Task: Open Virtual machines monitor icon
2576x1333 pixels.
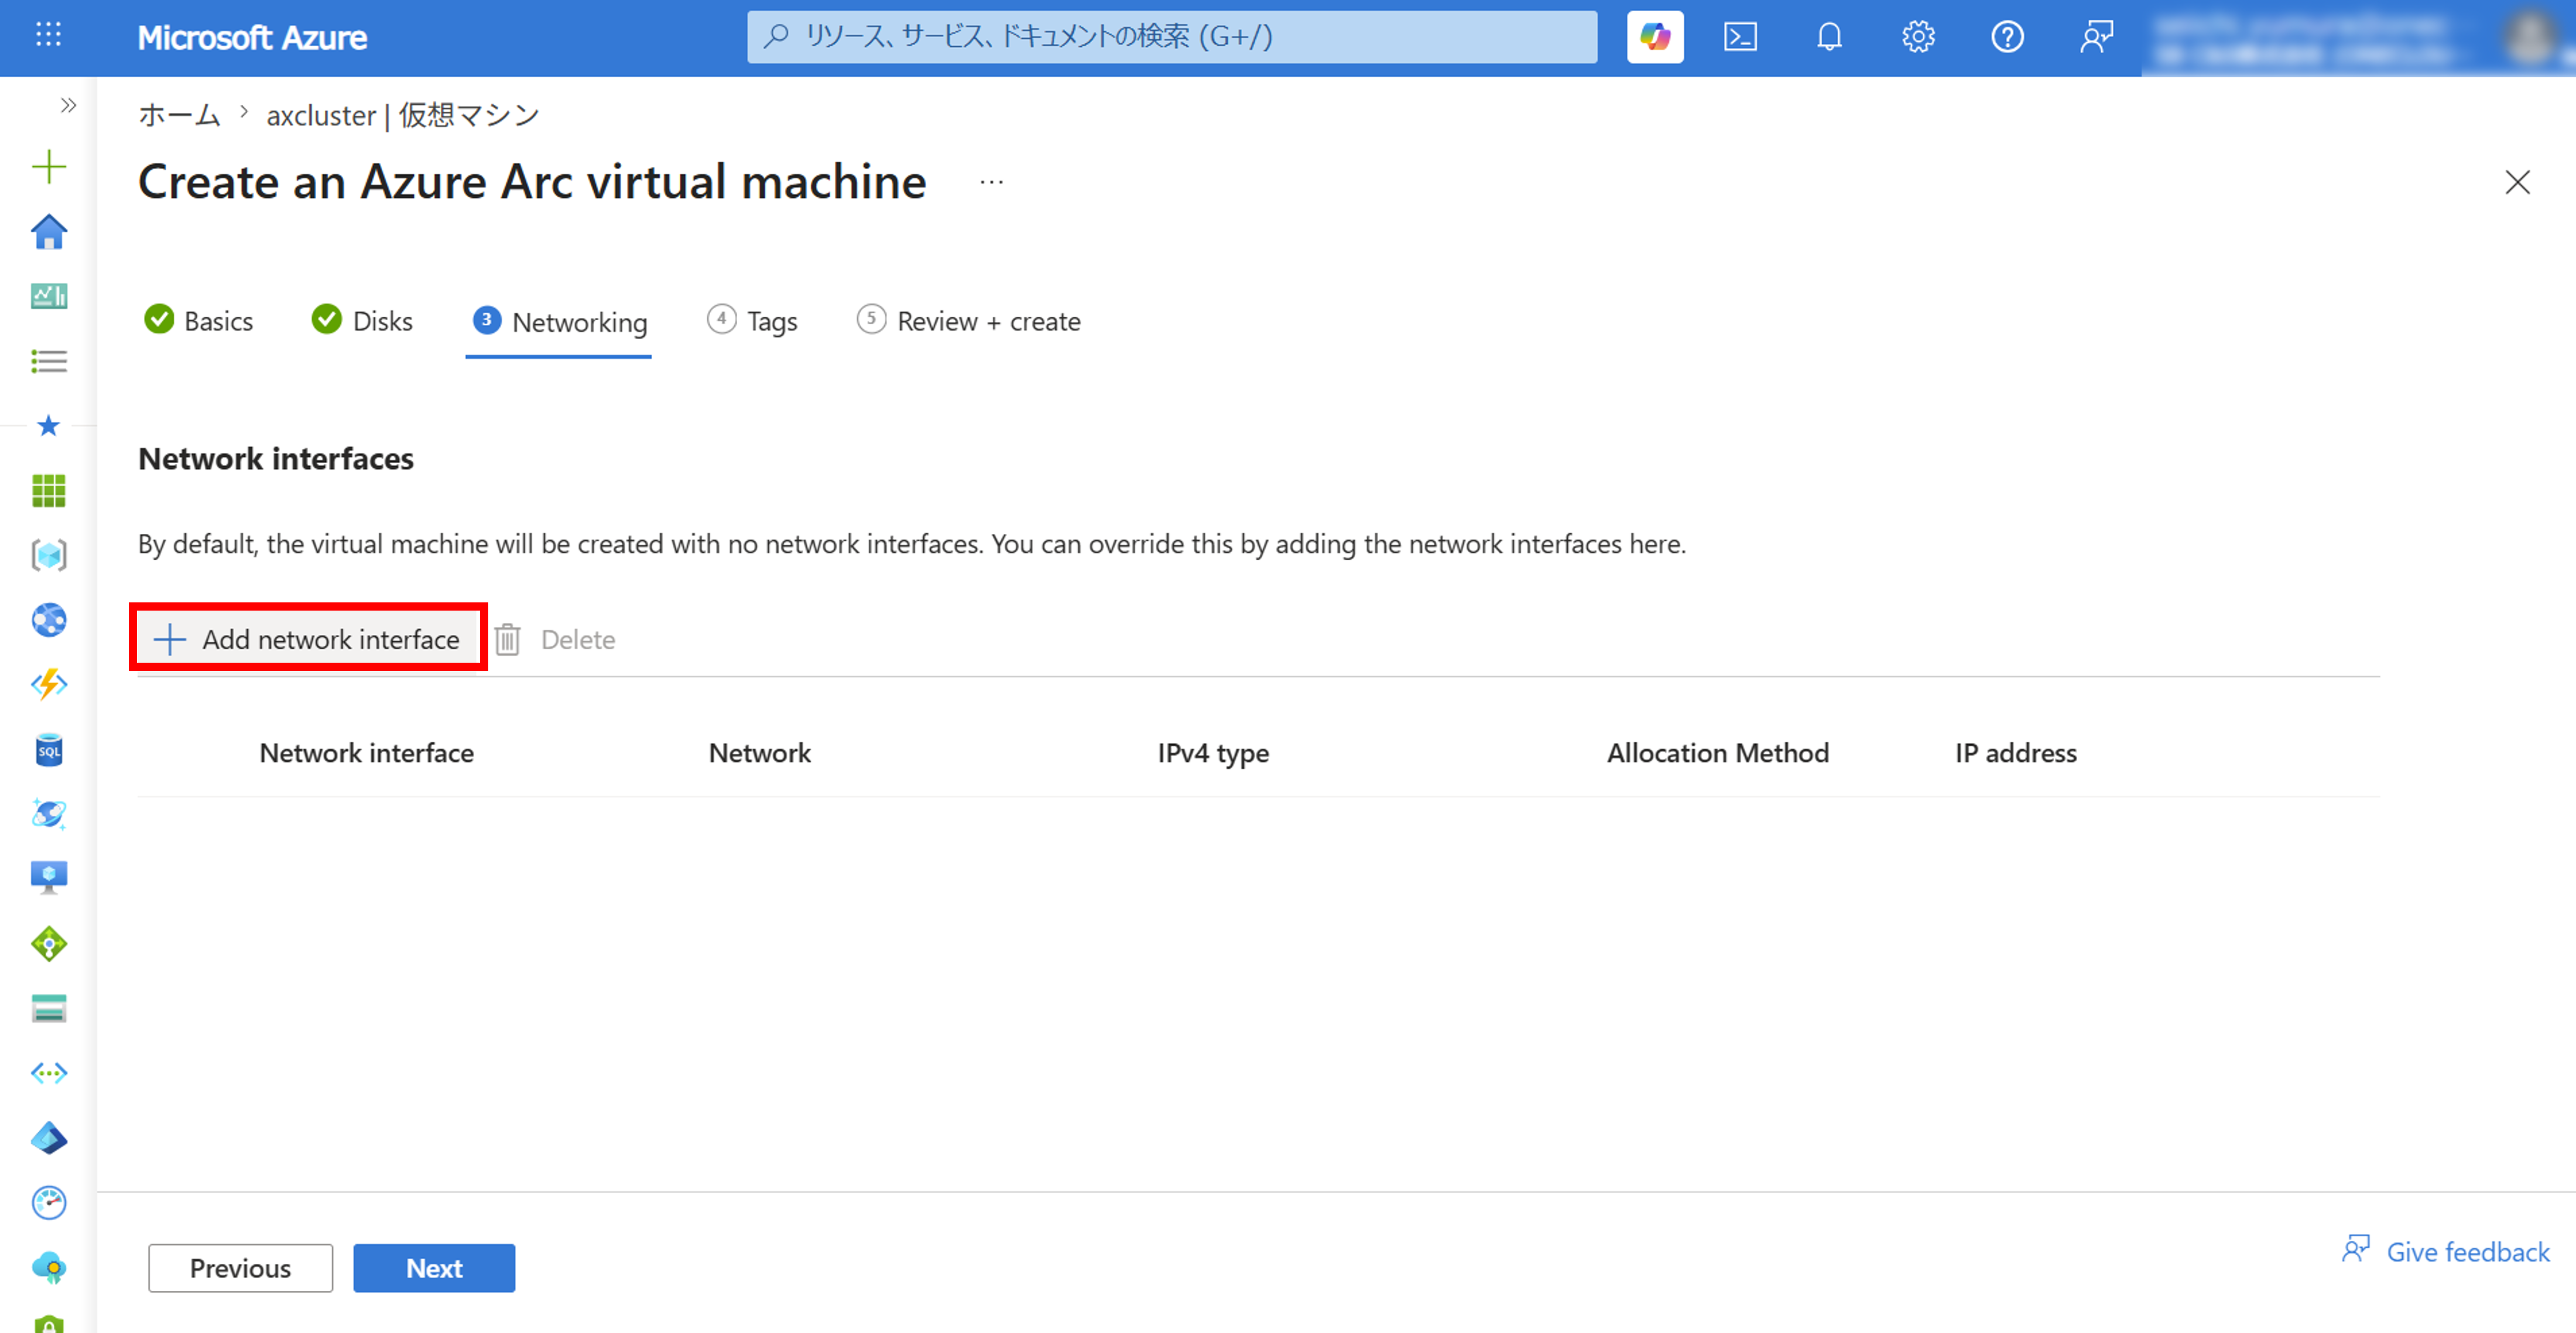Action: click(x=48, y=878)
